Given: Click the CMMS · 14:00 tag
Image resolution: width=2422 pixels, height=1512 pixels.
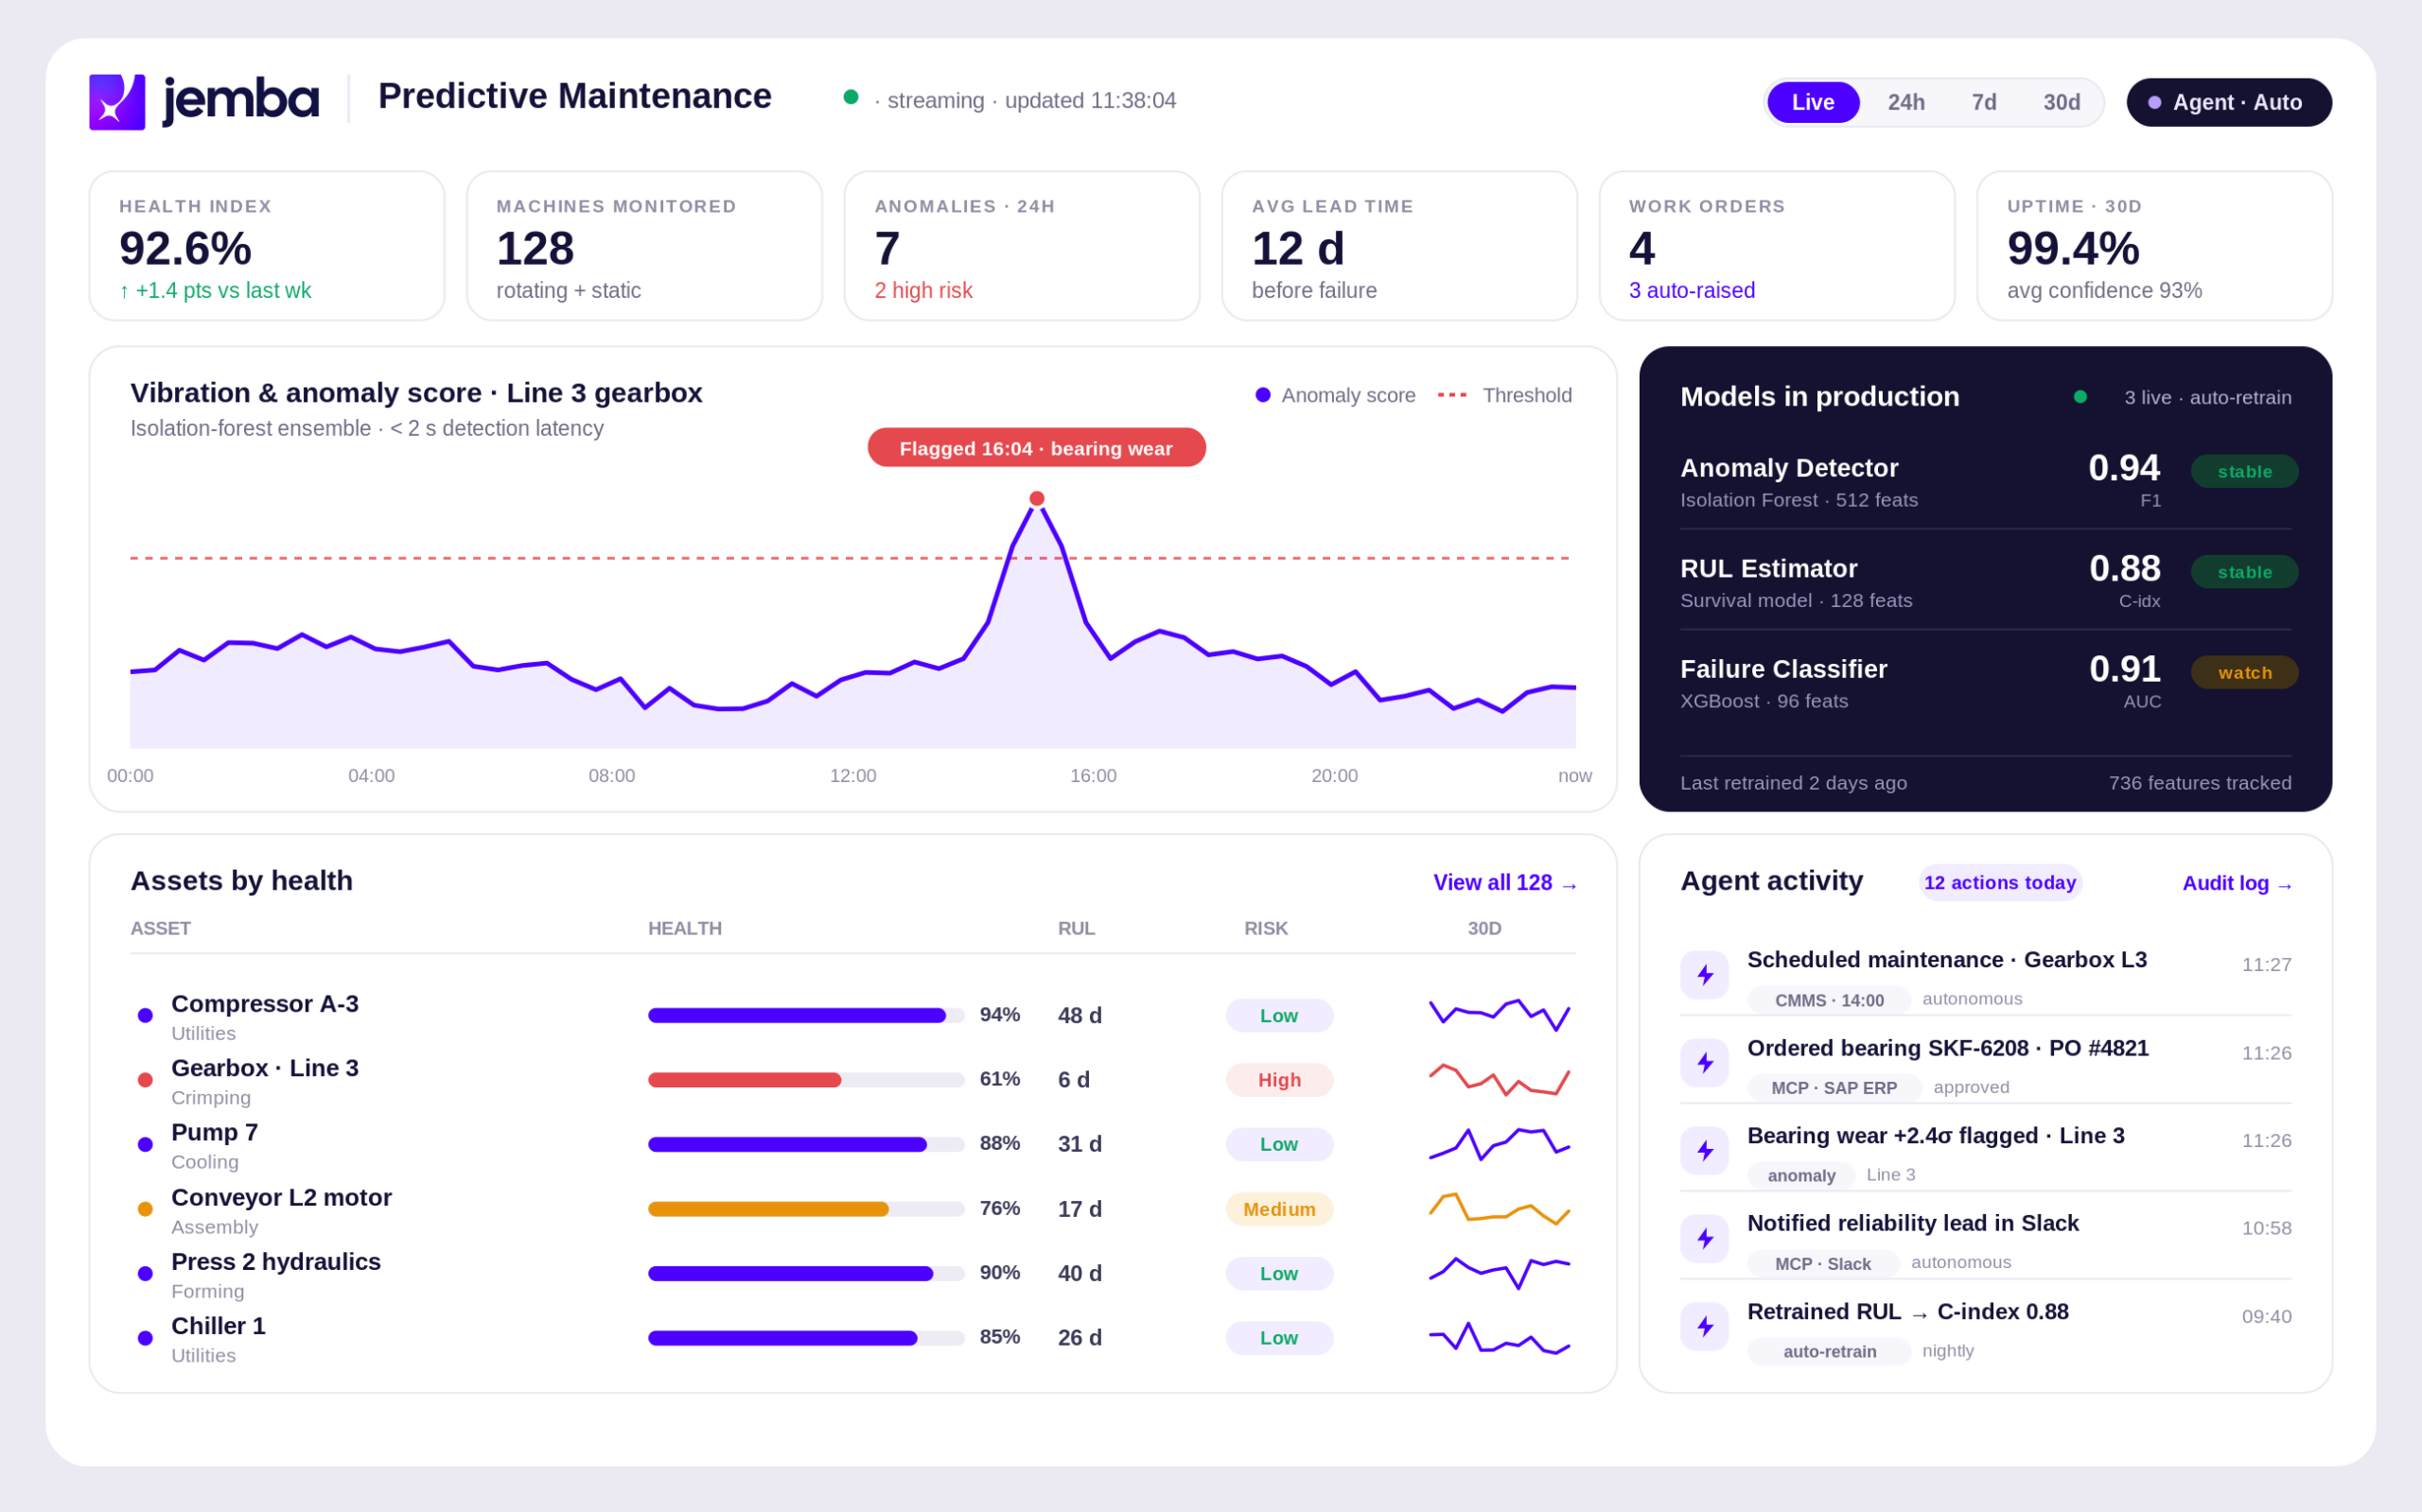Looking at the screenshot, I should click(x=1829, y=1000).
